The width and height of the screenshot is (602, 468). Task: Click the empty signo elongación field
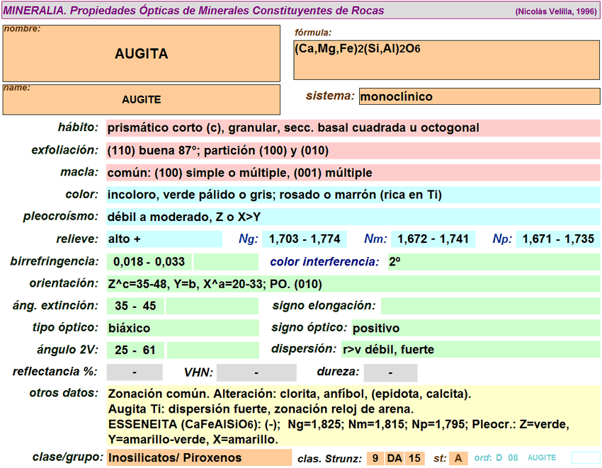click(490, 306)
